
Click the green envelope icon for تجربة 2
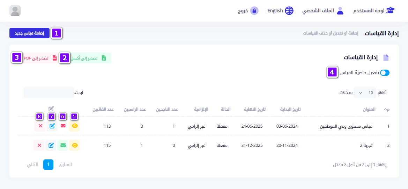[x=63, y=145]
